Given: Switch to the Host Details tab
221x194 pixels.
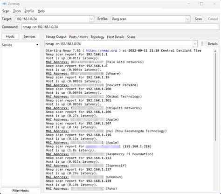Looking at the screenshot, I should [x=116, y=37].
